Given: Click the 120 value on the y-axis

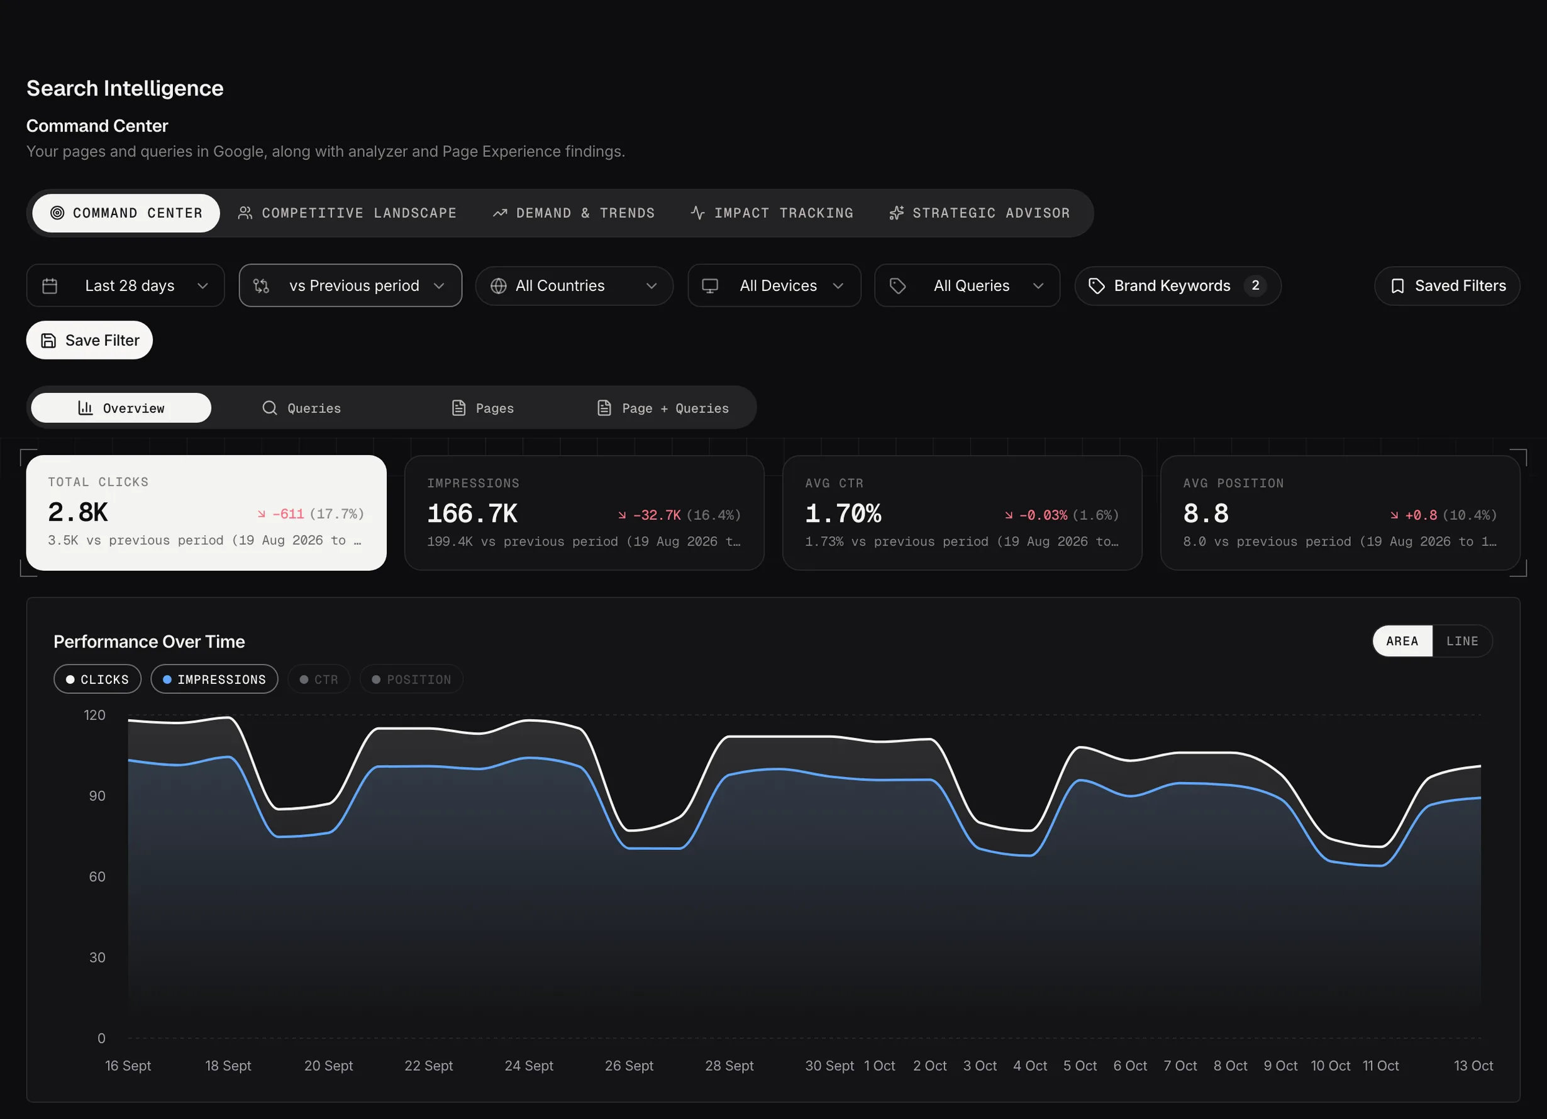Looking at the screenshot, I should (95, 715).
